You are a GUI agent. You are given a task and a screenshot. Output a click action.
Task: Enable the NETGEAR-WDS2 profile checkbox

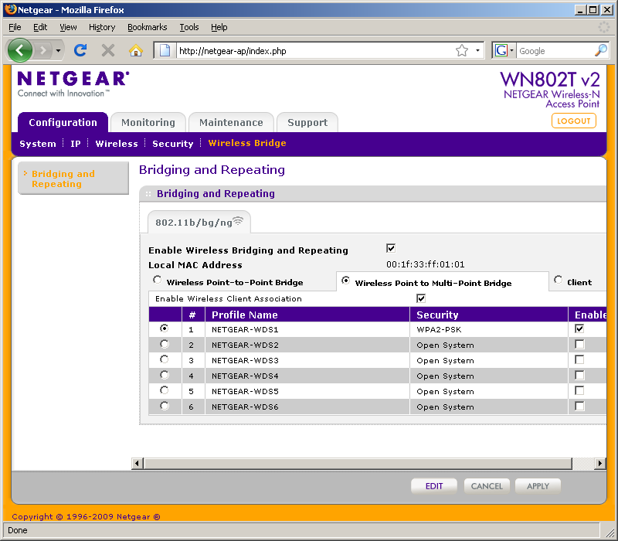pos(579,345)
